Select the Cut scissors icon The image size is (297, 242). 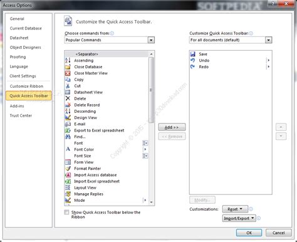[68, 86]
